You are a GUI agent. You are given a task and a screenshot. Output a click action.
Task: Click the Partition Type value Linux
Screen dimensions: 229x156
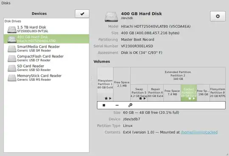coord(128,126)
